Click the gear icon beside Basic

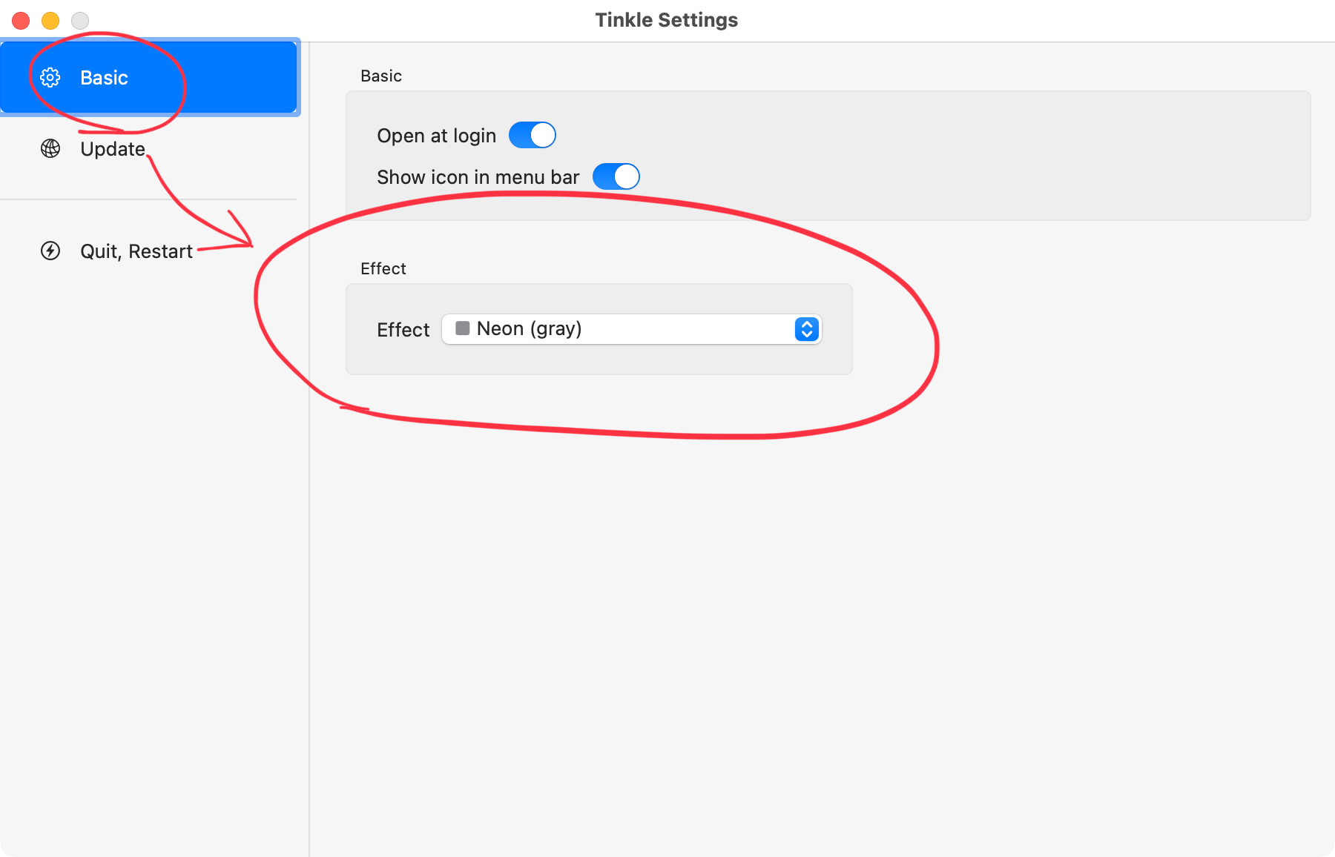(x=50, y=78)
